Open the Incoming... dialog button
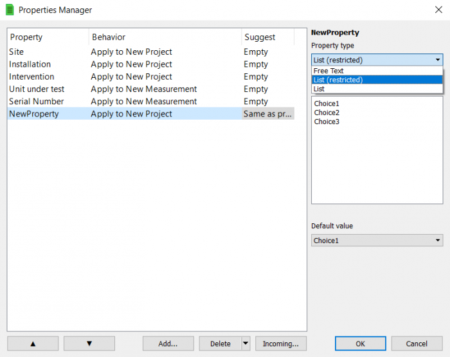The height and width of the screenshot is (357, 450). (281, 343)
